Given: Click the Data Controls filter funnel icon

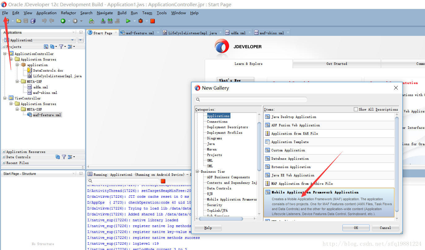Looking at the screenshot, I should point(64,157).
